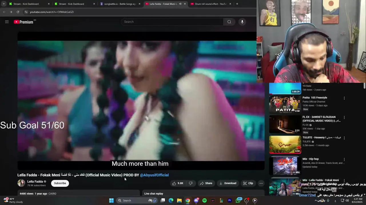The height and width of the screenshot is (205, 366).
Task: Open Premiere Pro from taskbar
Action: [x=230, y=200]
